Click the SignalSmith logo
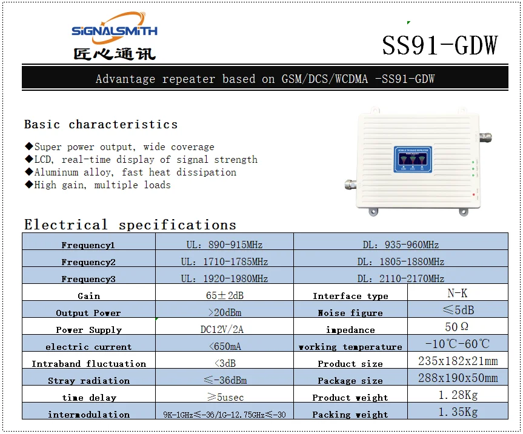Image resolution: width=523 pixels, height=434 pixels. tap(115, 36)
